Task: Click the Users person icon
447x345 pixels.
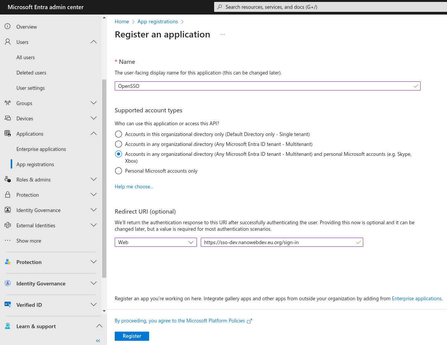Action: (x=7, y=42)
